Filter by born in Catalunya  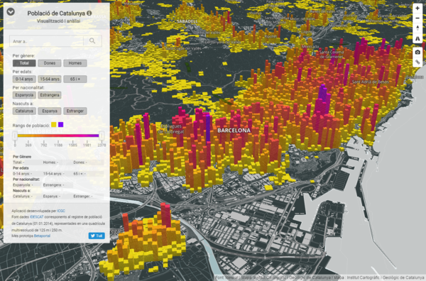24,111
